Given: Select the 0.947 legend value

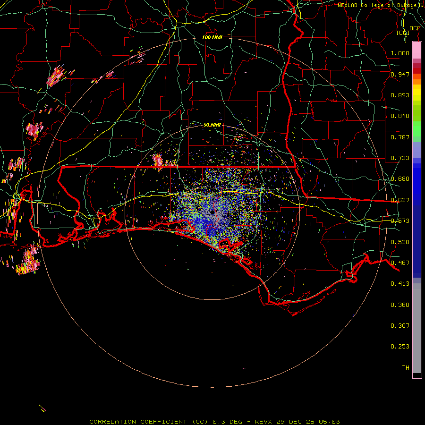Looking at the screenshot, I should pos(400,74).
